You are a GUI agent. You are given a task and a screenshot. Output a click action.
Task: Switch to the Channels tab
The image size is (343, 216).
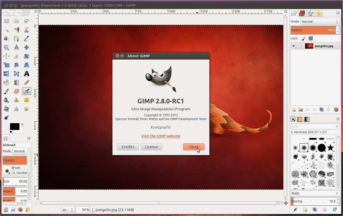click(302, 13)
